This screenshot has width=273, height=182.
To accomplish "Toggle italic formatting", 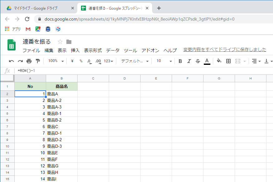I will [189, 61].
